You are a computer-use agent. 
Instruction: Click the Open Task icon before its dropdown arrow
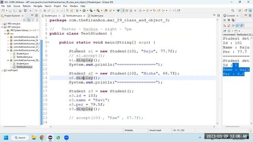pyautogui.click(x=111, y=11)
